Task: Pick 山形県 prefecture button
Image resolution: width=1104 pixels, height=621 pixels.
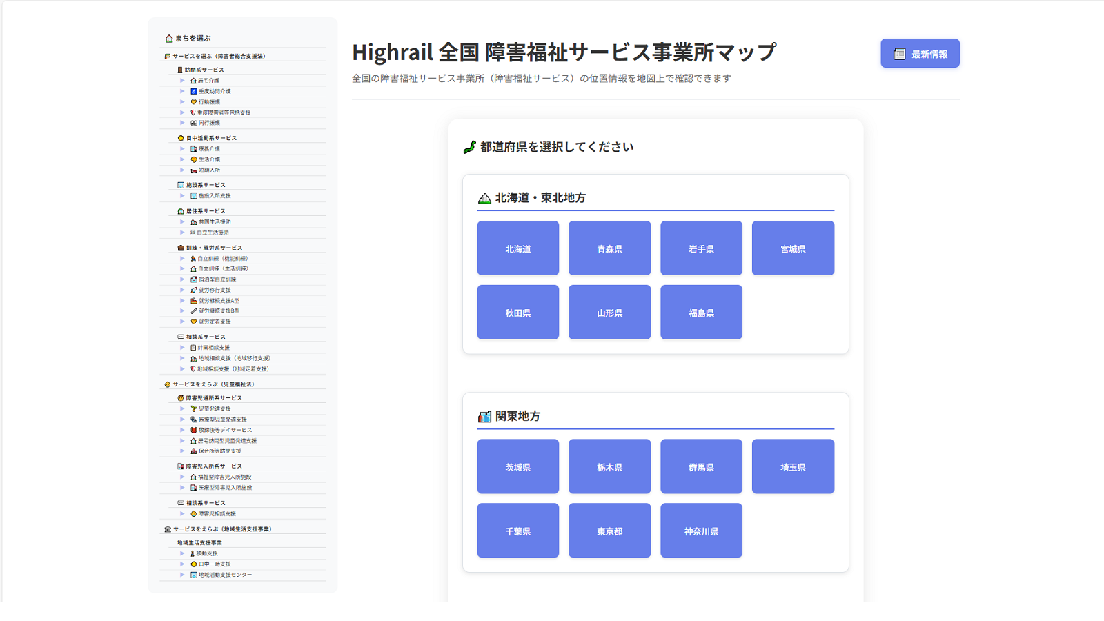Action: 610,313
